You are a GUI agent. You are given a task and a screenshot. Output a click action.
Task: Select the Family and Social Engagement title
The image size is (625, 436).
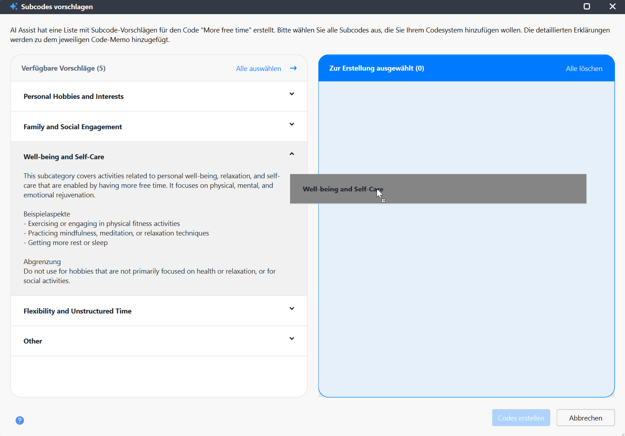tap(72, 127)
